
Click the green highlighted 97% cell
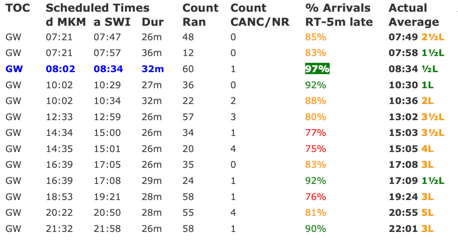317,69
